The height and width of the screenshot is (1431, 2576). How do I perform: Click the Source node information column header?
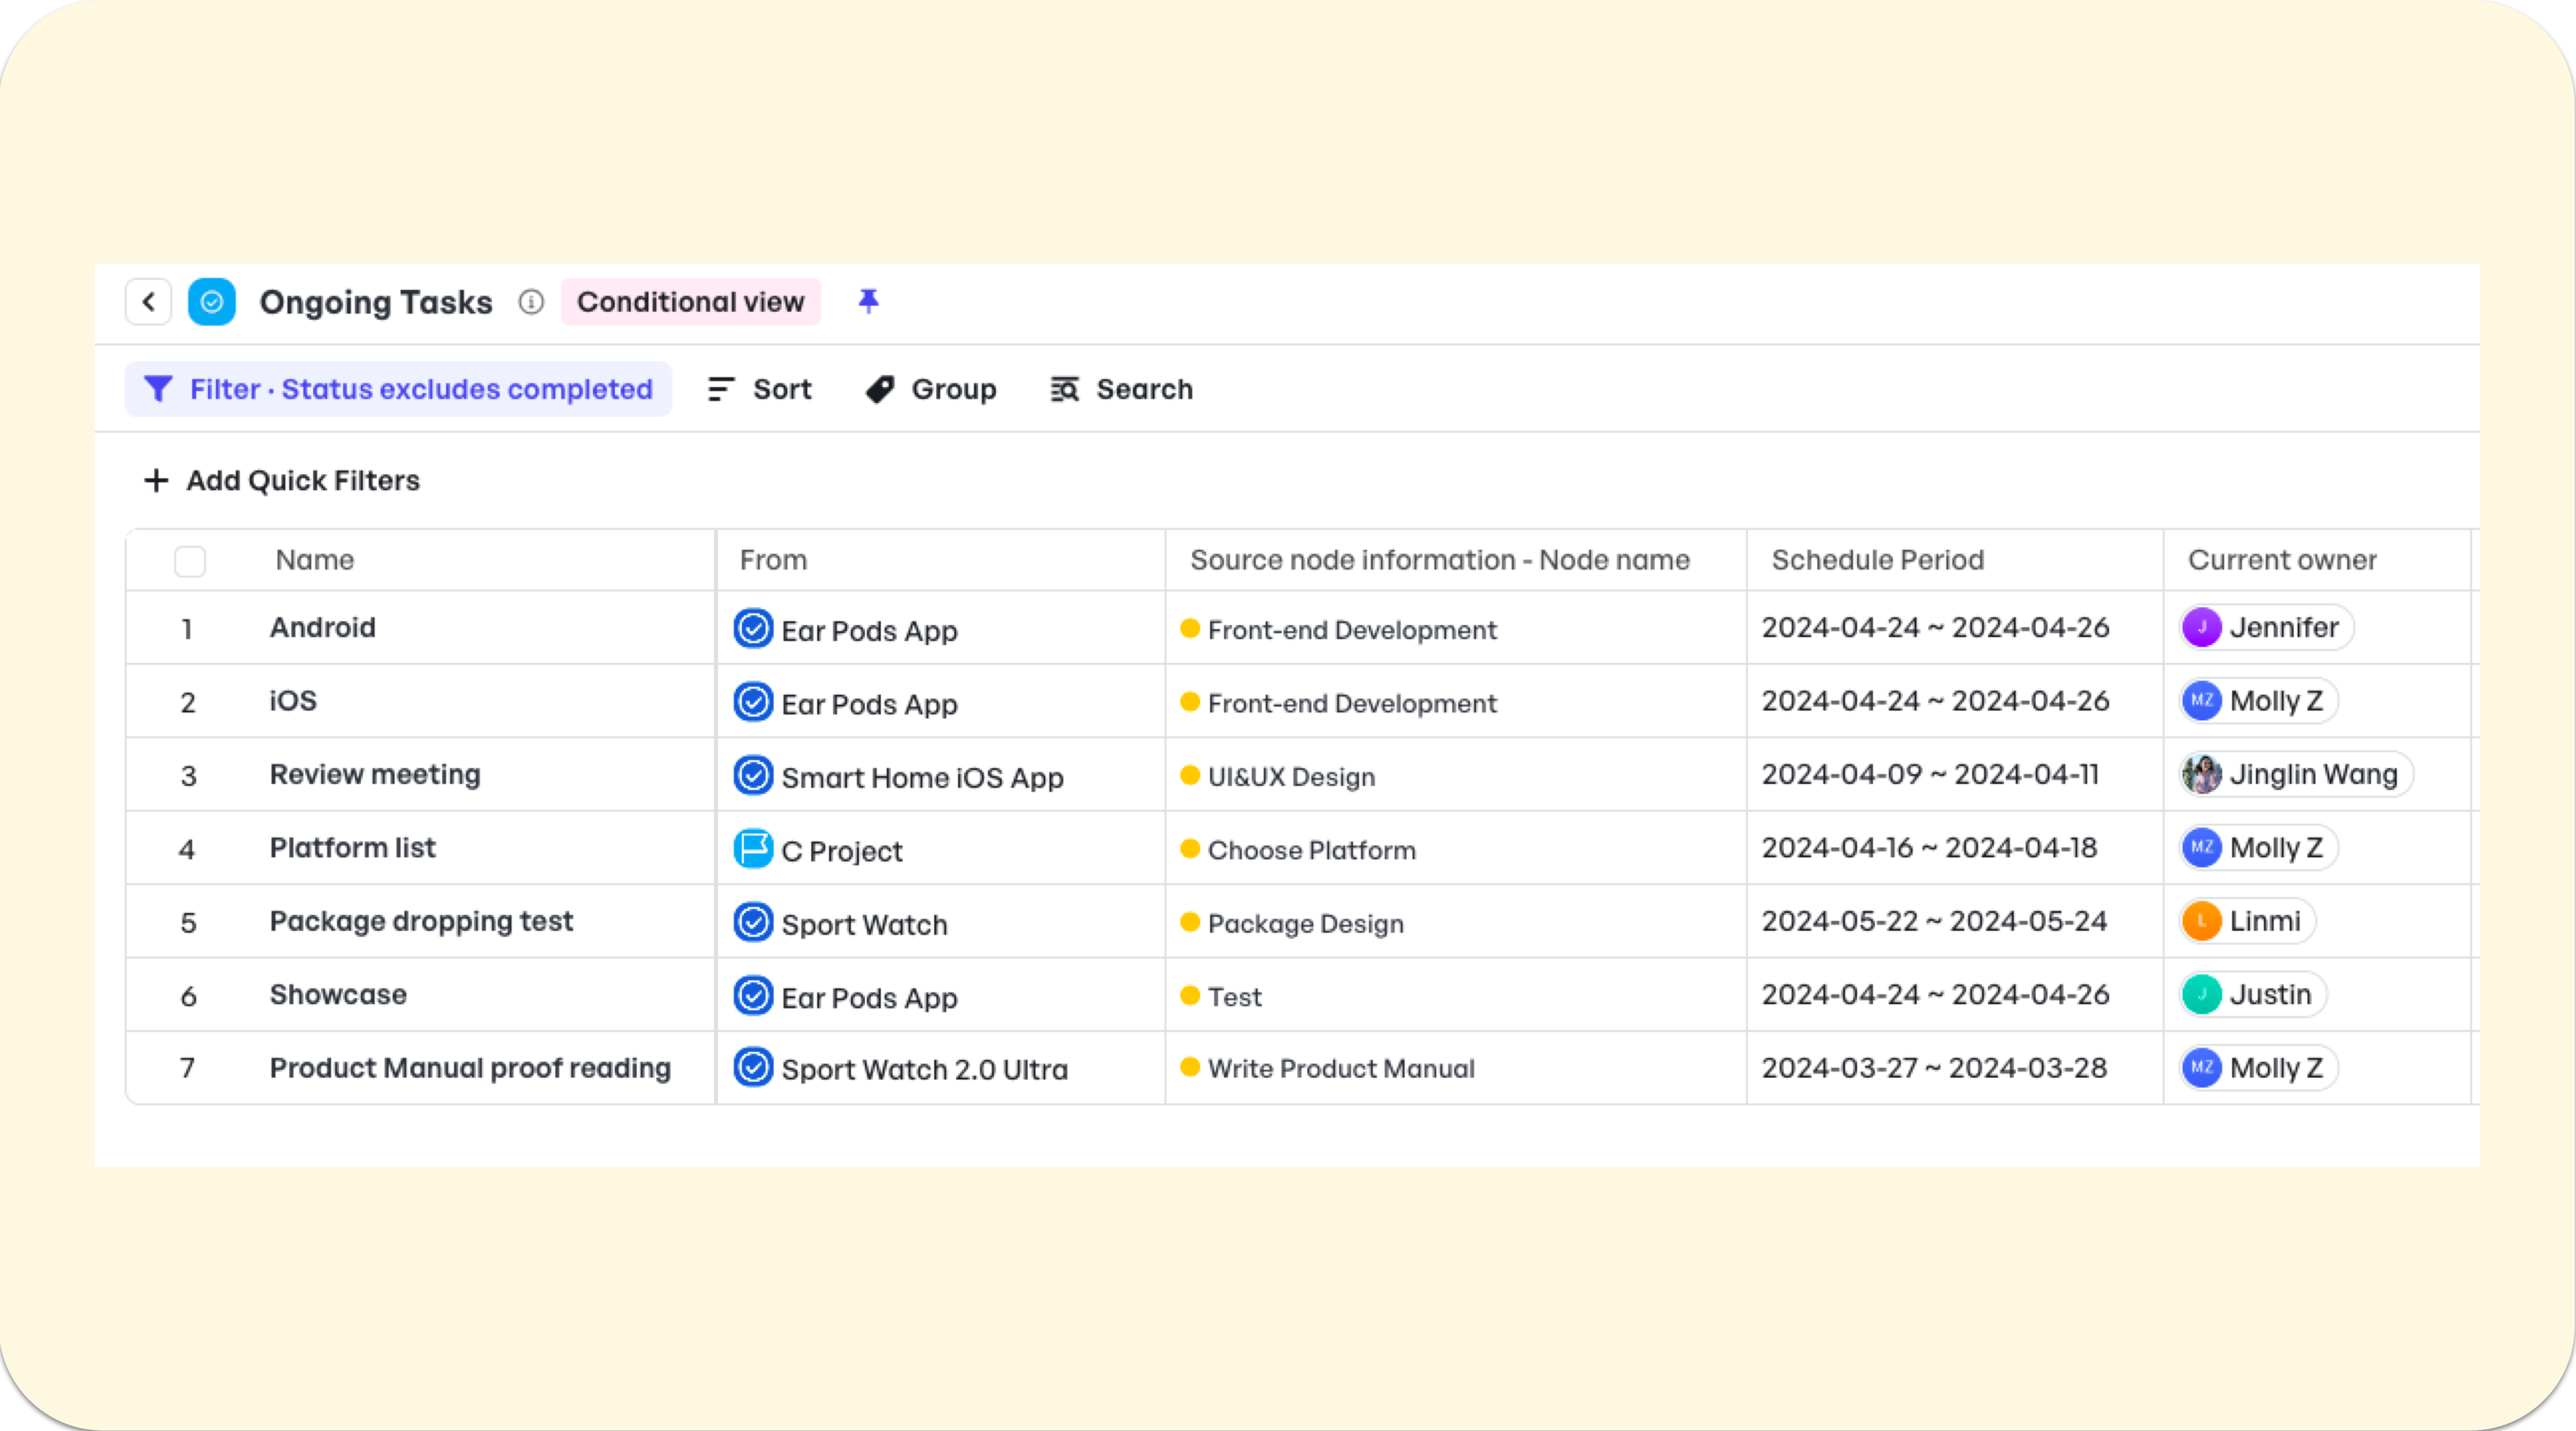click(1440, 560)
